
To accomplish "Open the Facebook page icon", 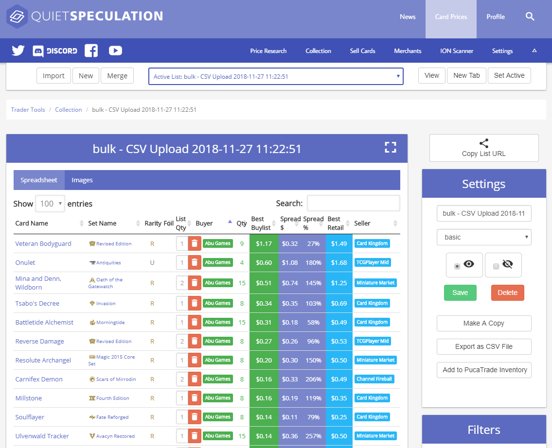I will [x=91, y=51].
